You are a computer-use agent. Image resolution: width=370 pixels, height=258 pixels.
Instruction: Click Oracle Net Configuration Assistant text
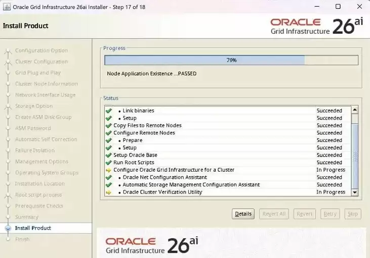(165, 177)
